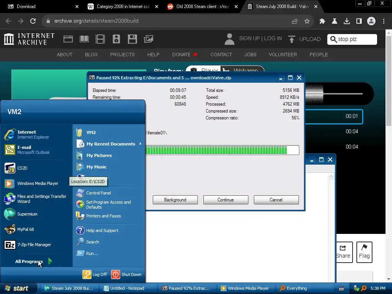The width and height of the screenshot is (392, 294).
Task: Open Archive texts book icon
Action: pos(84,39)
